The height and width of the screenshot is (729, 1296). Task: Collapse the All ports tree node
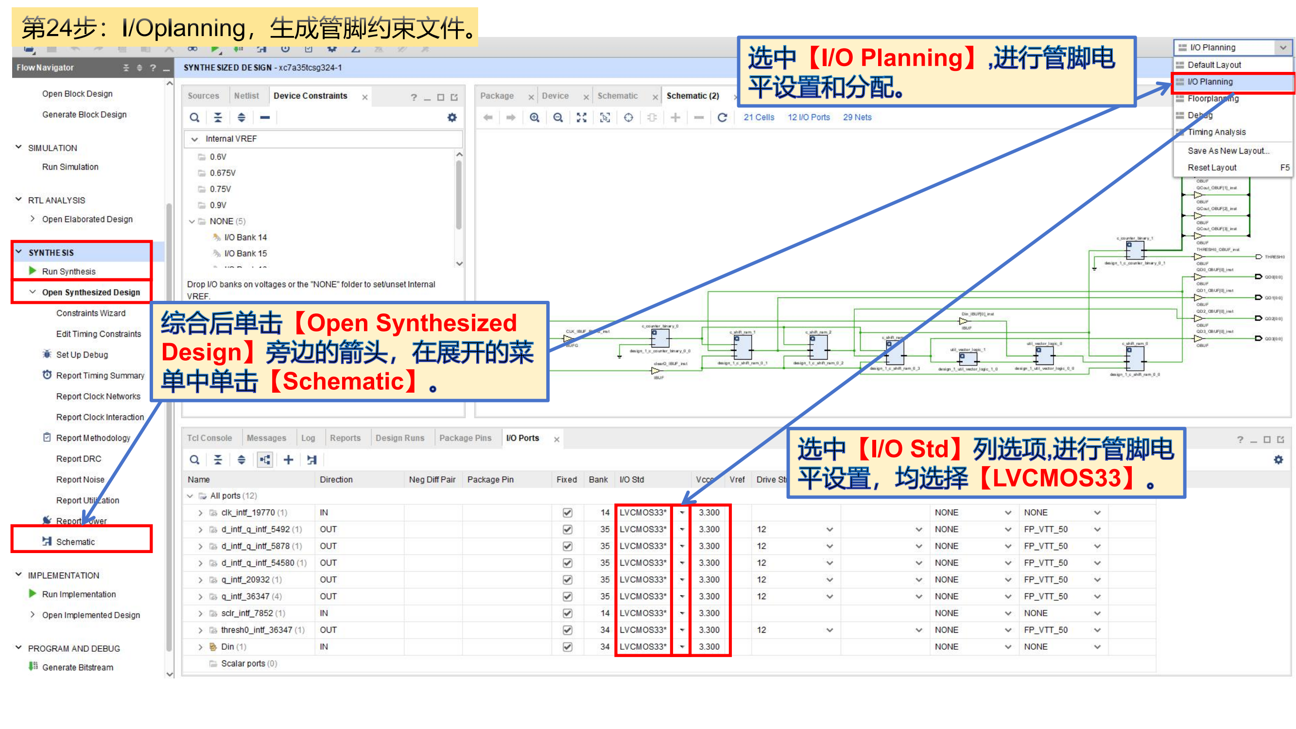coord(190,496)
